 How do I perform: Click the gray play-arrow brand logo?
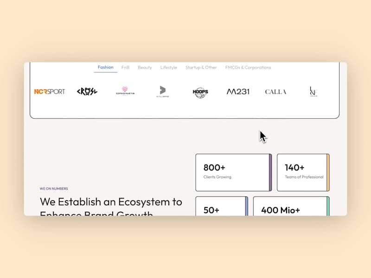click(x=163, y=91)
